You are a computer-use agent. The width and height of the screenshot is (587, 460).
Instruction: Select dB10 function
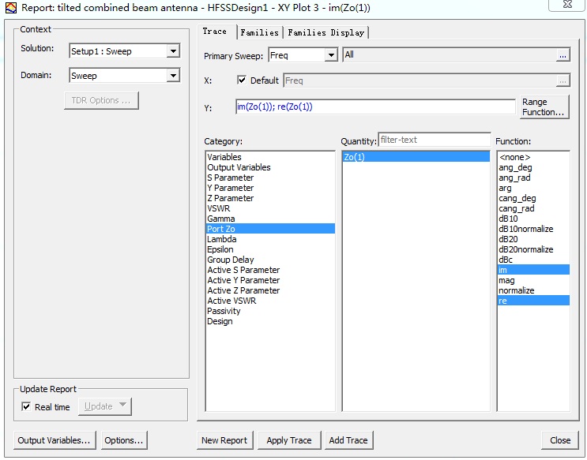(x=533, y=219)
